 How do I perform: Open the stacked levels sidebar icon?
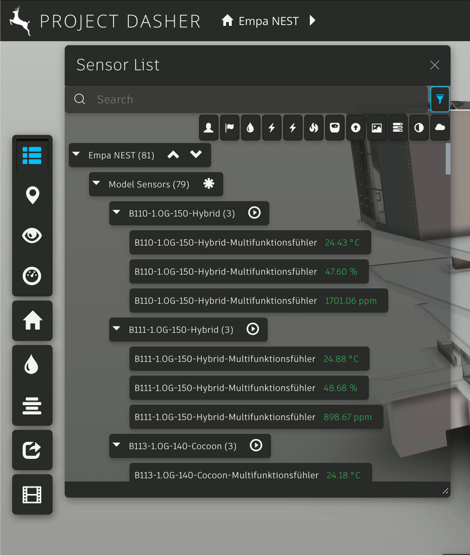tap(32, 406)
